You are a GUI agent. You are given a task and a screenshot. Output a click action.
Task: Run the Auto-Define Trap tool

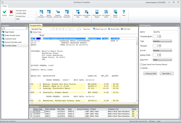coord(78,12)
